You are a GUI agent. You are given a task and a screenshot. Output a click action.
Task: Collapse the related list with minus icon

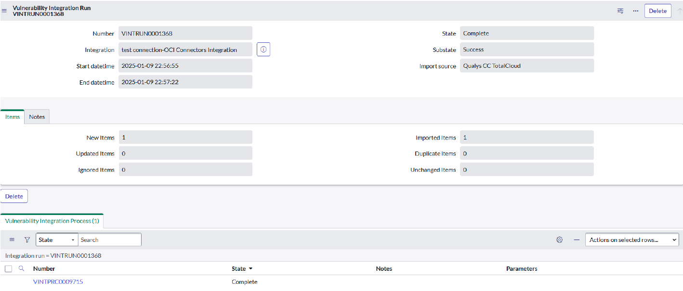point(576,240)
